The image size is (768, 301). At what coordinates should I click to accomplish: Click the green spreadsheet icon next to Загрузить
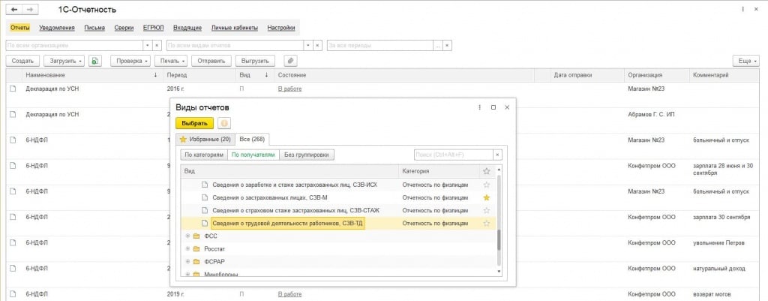[94, 61]
